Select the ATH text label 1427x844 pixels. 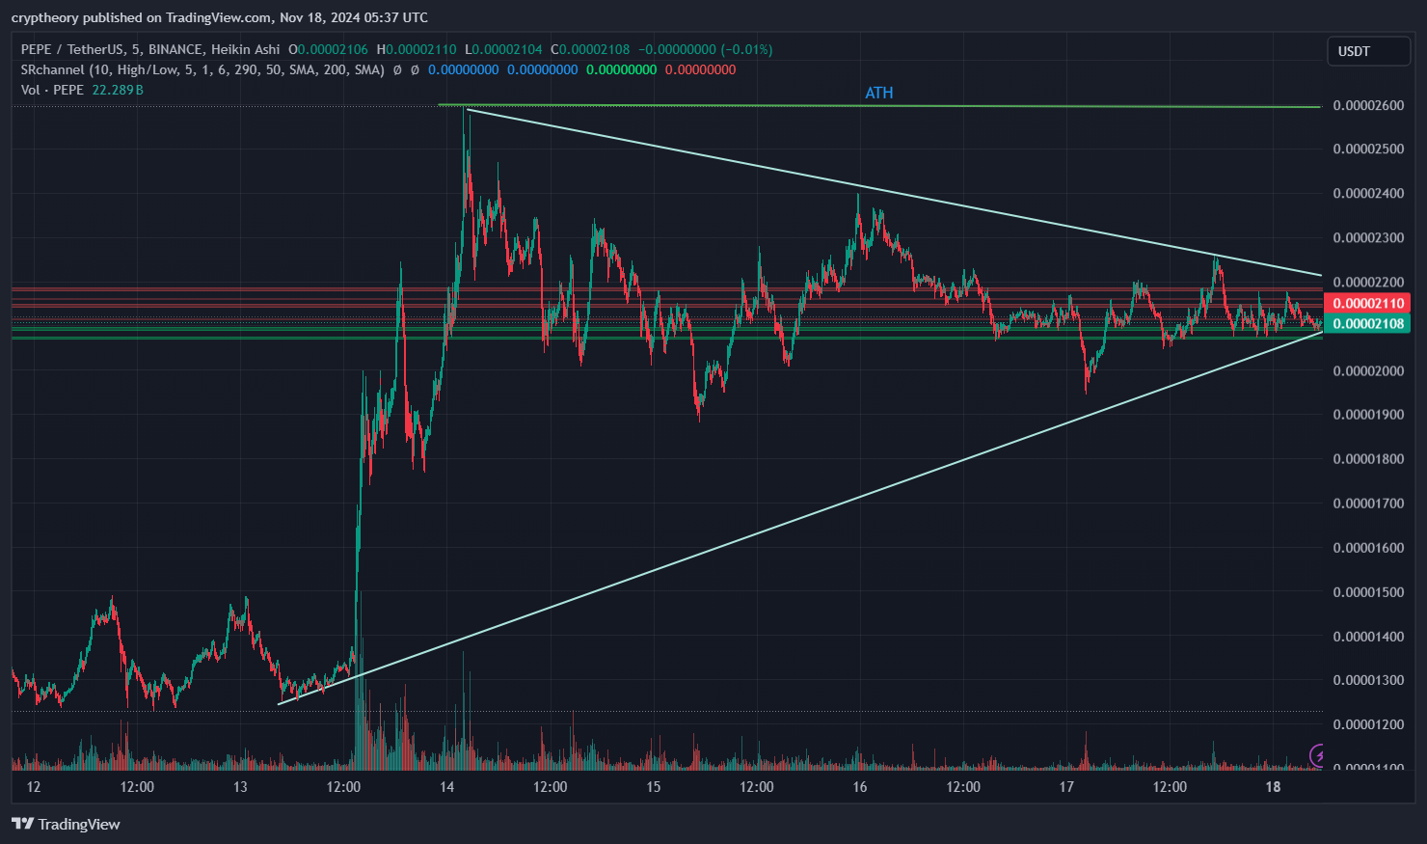click(879, 93)
